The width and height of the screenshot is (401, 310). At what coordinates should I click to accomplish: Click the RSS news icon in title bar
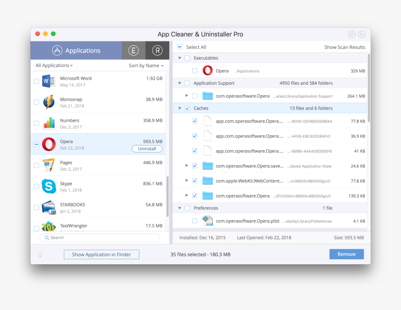[x=361, y=34]
